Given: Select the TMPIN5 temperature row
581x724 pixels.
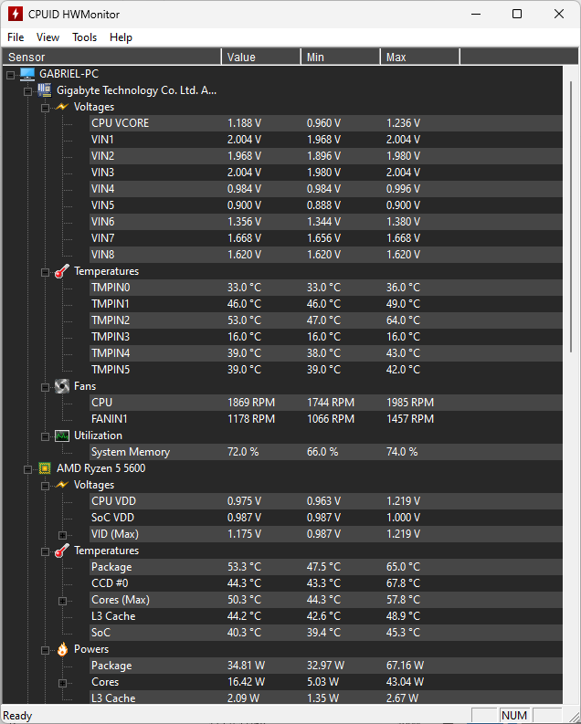Looking at the screenshot, I should pyautogui.click(x=326, y=370).
